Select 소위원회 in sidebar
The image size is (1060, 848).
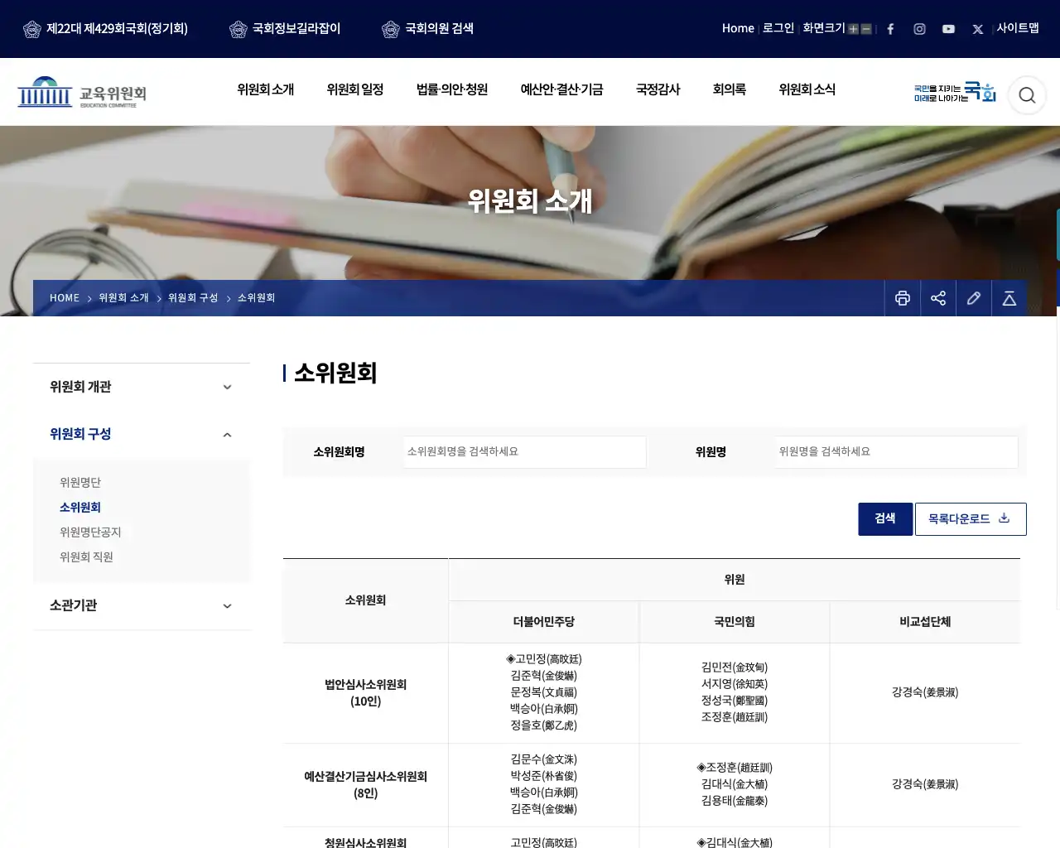80,508
